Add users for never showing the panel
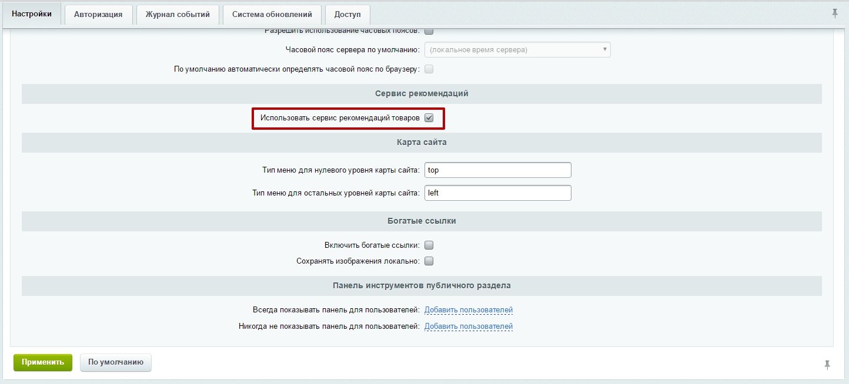Screen dimensions: 849x384 pos(469,326)
